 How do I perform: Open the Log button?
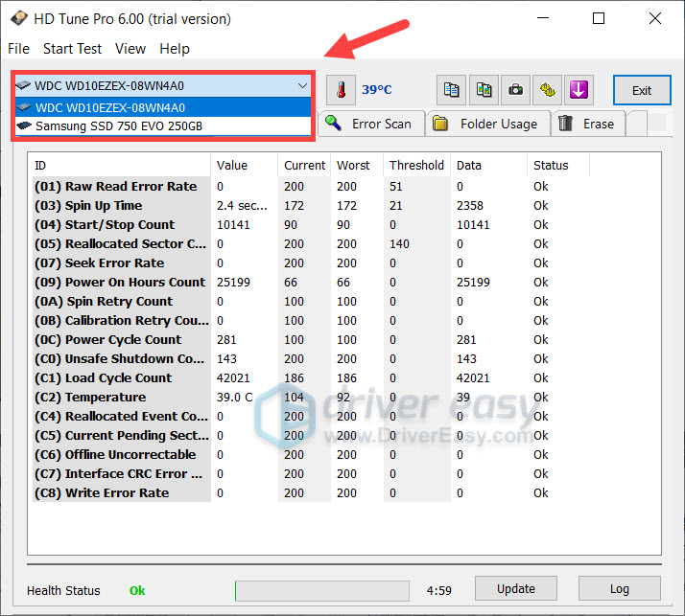[x=619, y=588]
